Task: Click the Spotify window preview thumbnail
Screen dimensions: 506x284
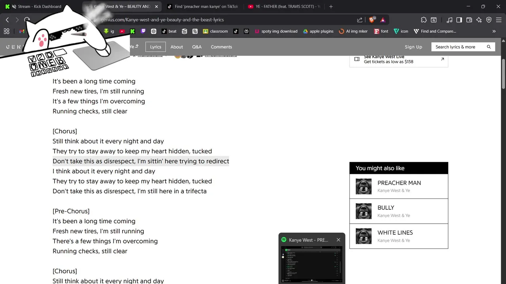Action: tap(312, 263)
